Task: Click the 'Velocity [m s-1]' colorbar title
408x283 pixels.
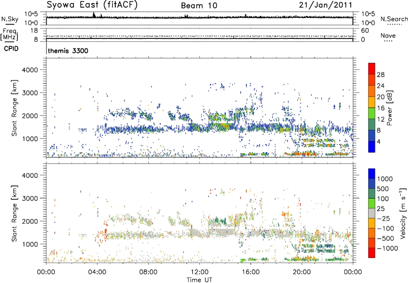Action: pos(403,213)
